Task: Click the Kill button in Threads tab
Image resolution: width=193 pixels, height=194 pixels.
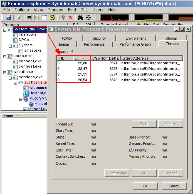Action: coord(144,173)
